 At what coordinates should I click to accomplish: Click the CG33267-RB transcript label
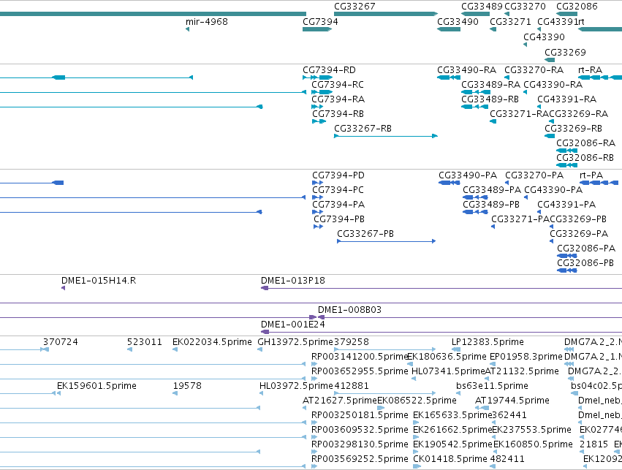pos(363,129)
